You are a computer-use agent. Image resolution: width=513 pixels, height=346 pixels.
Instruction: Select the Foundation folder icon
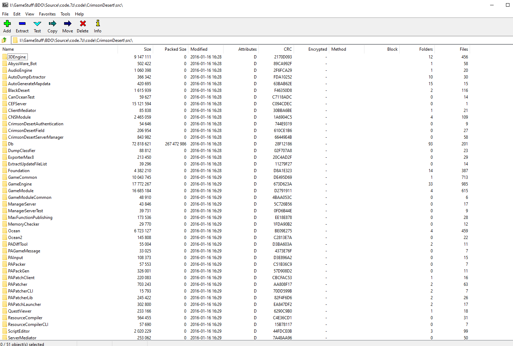(5, 171)
